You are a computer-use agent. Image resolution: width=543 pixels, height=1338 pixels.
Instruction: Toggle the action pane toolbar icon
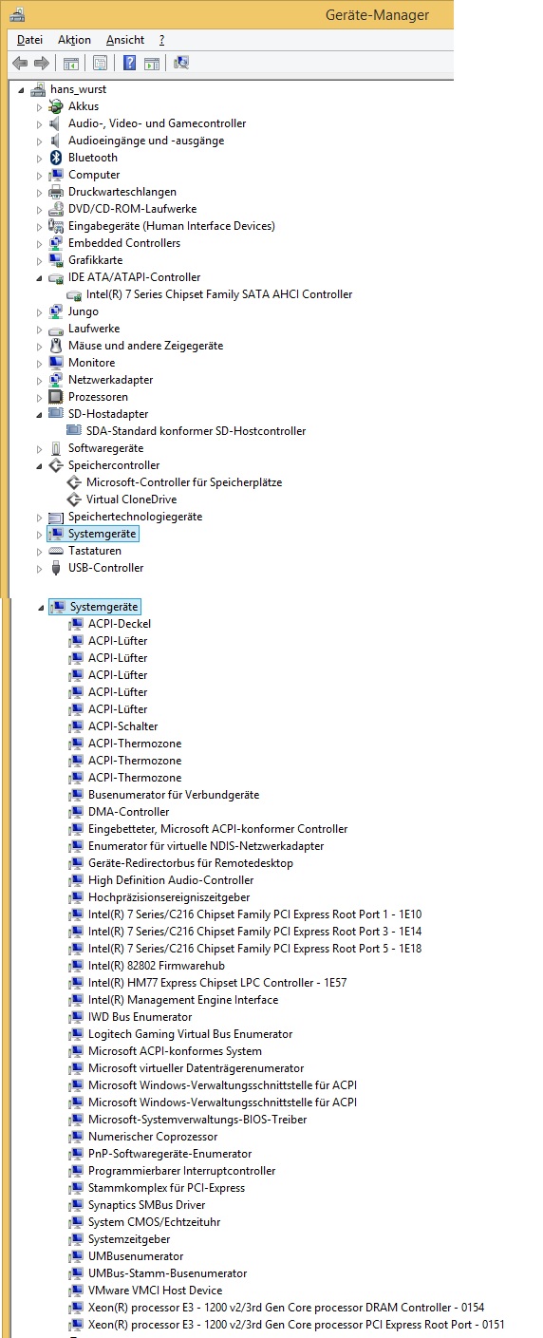tap(151, 63)
